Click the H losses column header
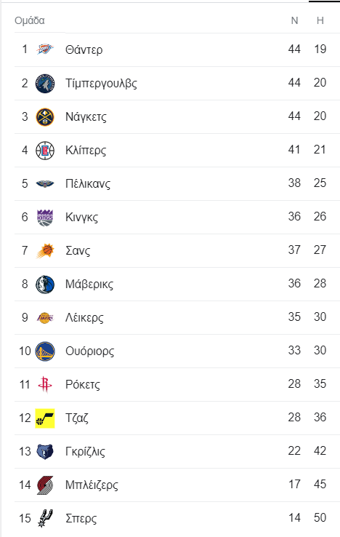This screenshot has height=537, width=340. (320, 20)
